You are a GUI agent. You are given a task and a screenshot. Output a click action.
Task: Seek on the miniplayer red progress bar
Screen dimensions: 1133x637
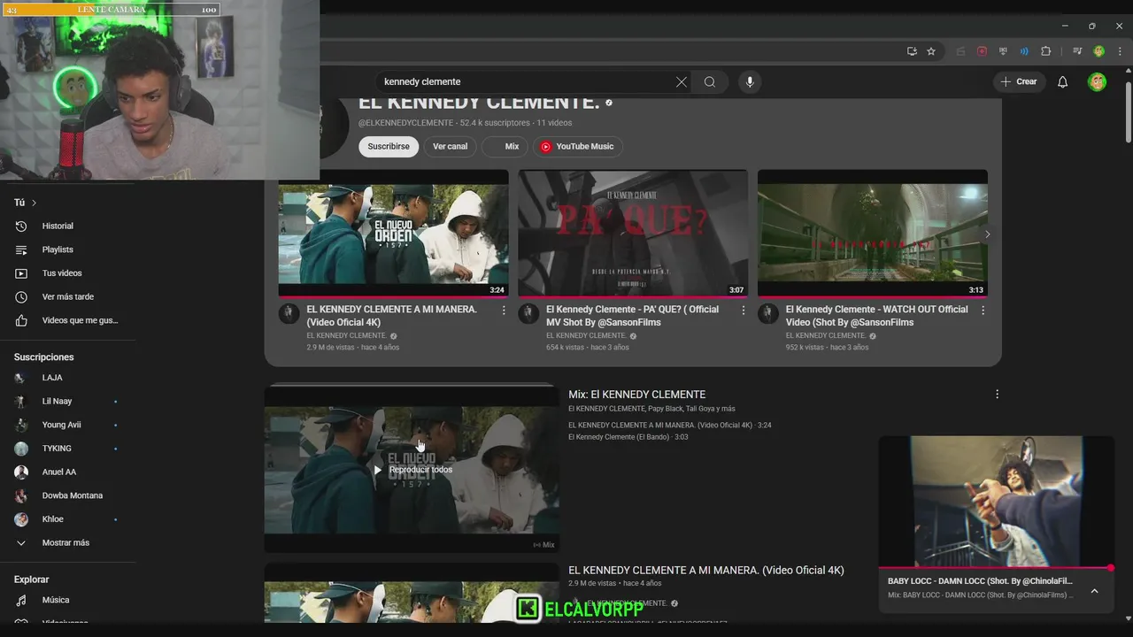tap(996, 568)
